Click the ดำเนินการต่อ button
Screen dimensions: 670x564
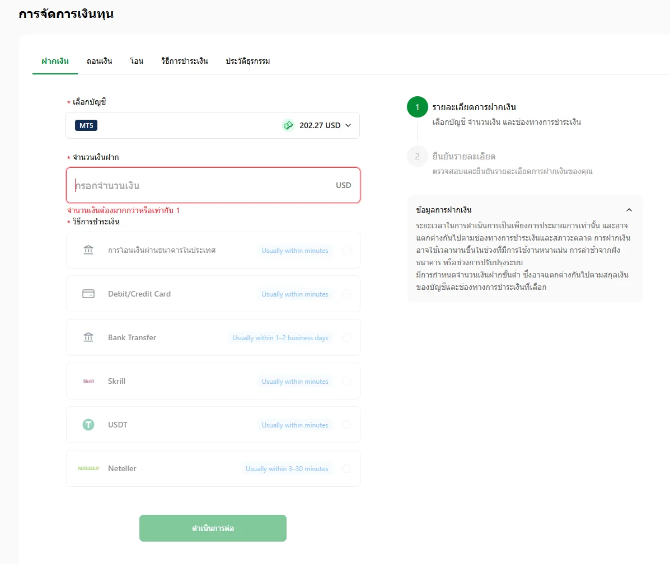tap(213, 528)
